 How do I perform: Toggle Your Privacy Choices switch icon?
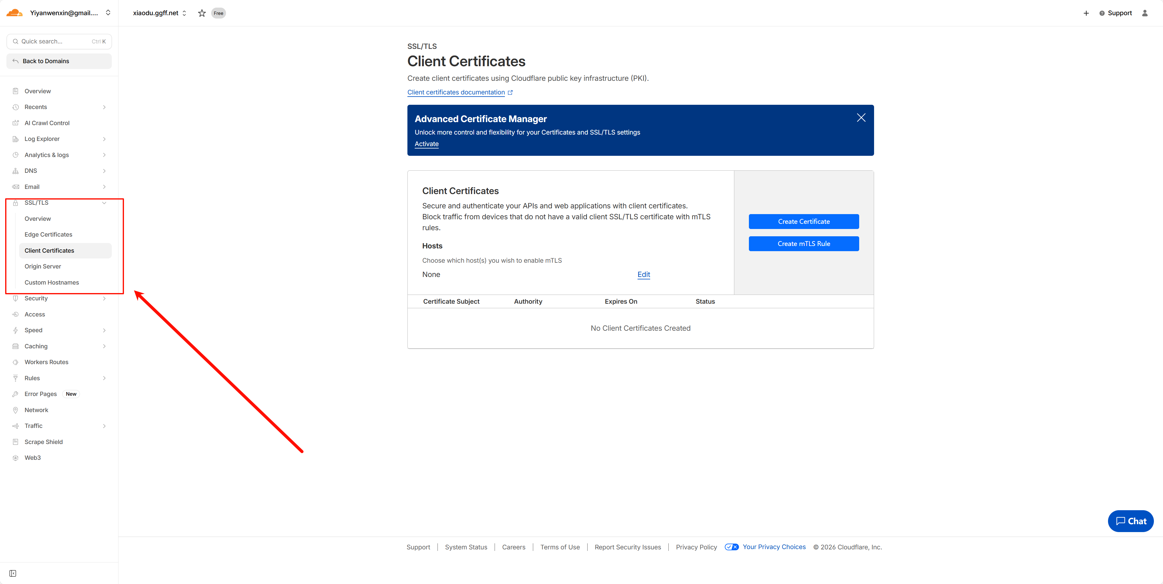731,547
